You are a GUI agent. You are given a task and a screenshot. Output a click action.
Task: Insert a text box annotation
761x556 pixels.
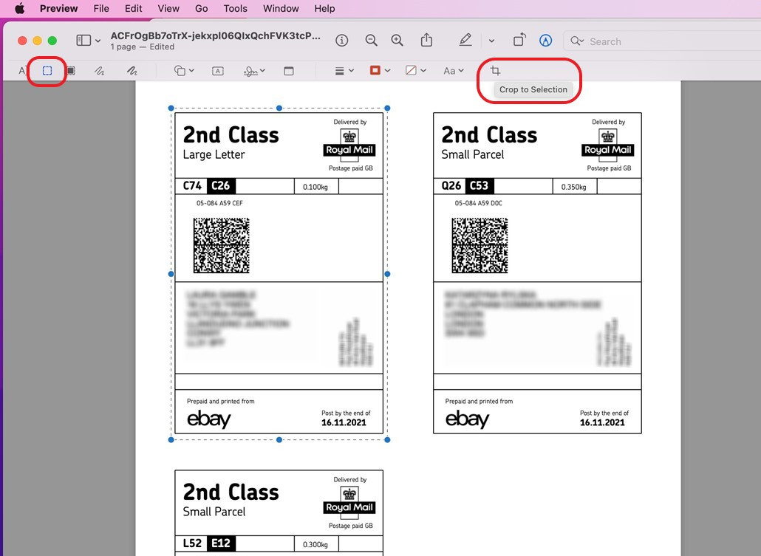tap(217, 70)
